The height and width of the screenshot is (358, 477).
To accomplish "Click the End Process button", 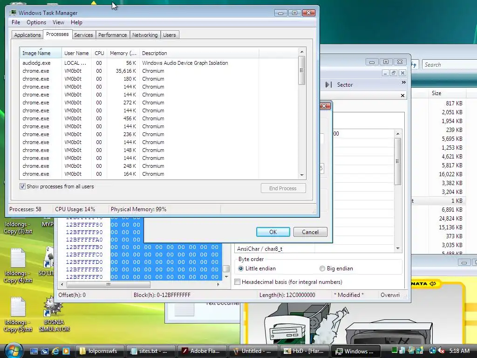I will [283, 188].
